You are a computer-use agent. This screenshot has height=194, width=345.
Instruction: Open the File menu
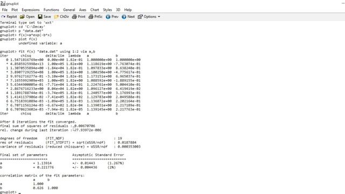tap(5, 10)
